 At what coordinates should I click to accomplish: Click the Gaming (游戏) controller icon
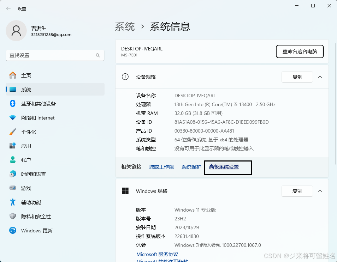tap(13, 188)
